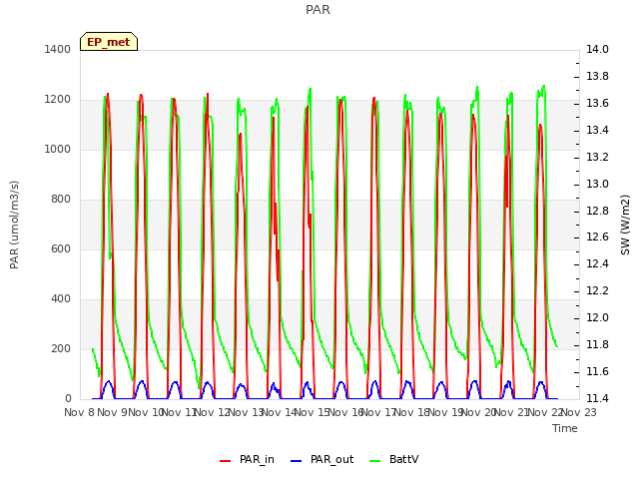The image size is (639, 479).
Task: Click the SW (W/m2) axis label
Action: coord(625,225)
